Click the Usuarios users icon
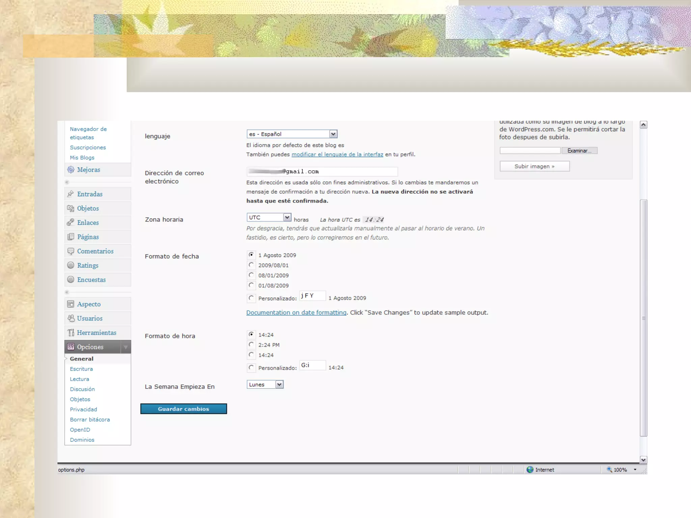Viewport: 691px width, 518px height. point(71,318)
